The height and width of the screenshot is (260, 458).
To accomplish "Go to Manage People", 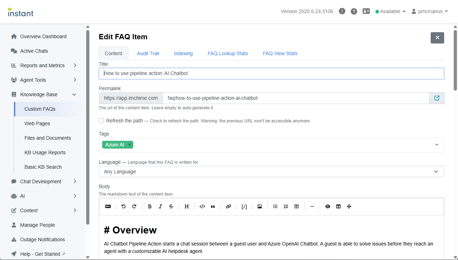I will [x=38, y=225].
